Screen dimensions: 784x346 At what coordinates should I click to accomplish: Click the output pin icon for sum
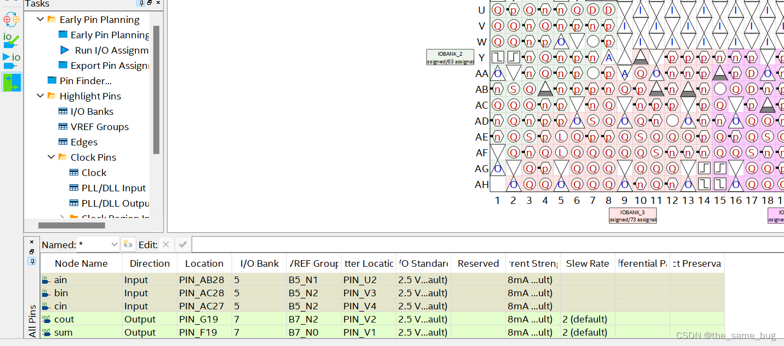pyautogui.click(x=47, y=332)
